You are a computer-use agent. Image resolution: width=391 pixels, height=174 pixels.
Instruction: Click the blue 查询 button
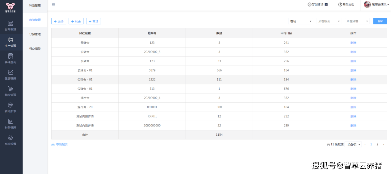380,21
